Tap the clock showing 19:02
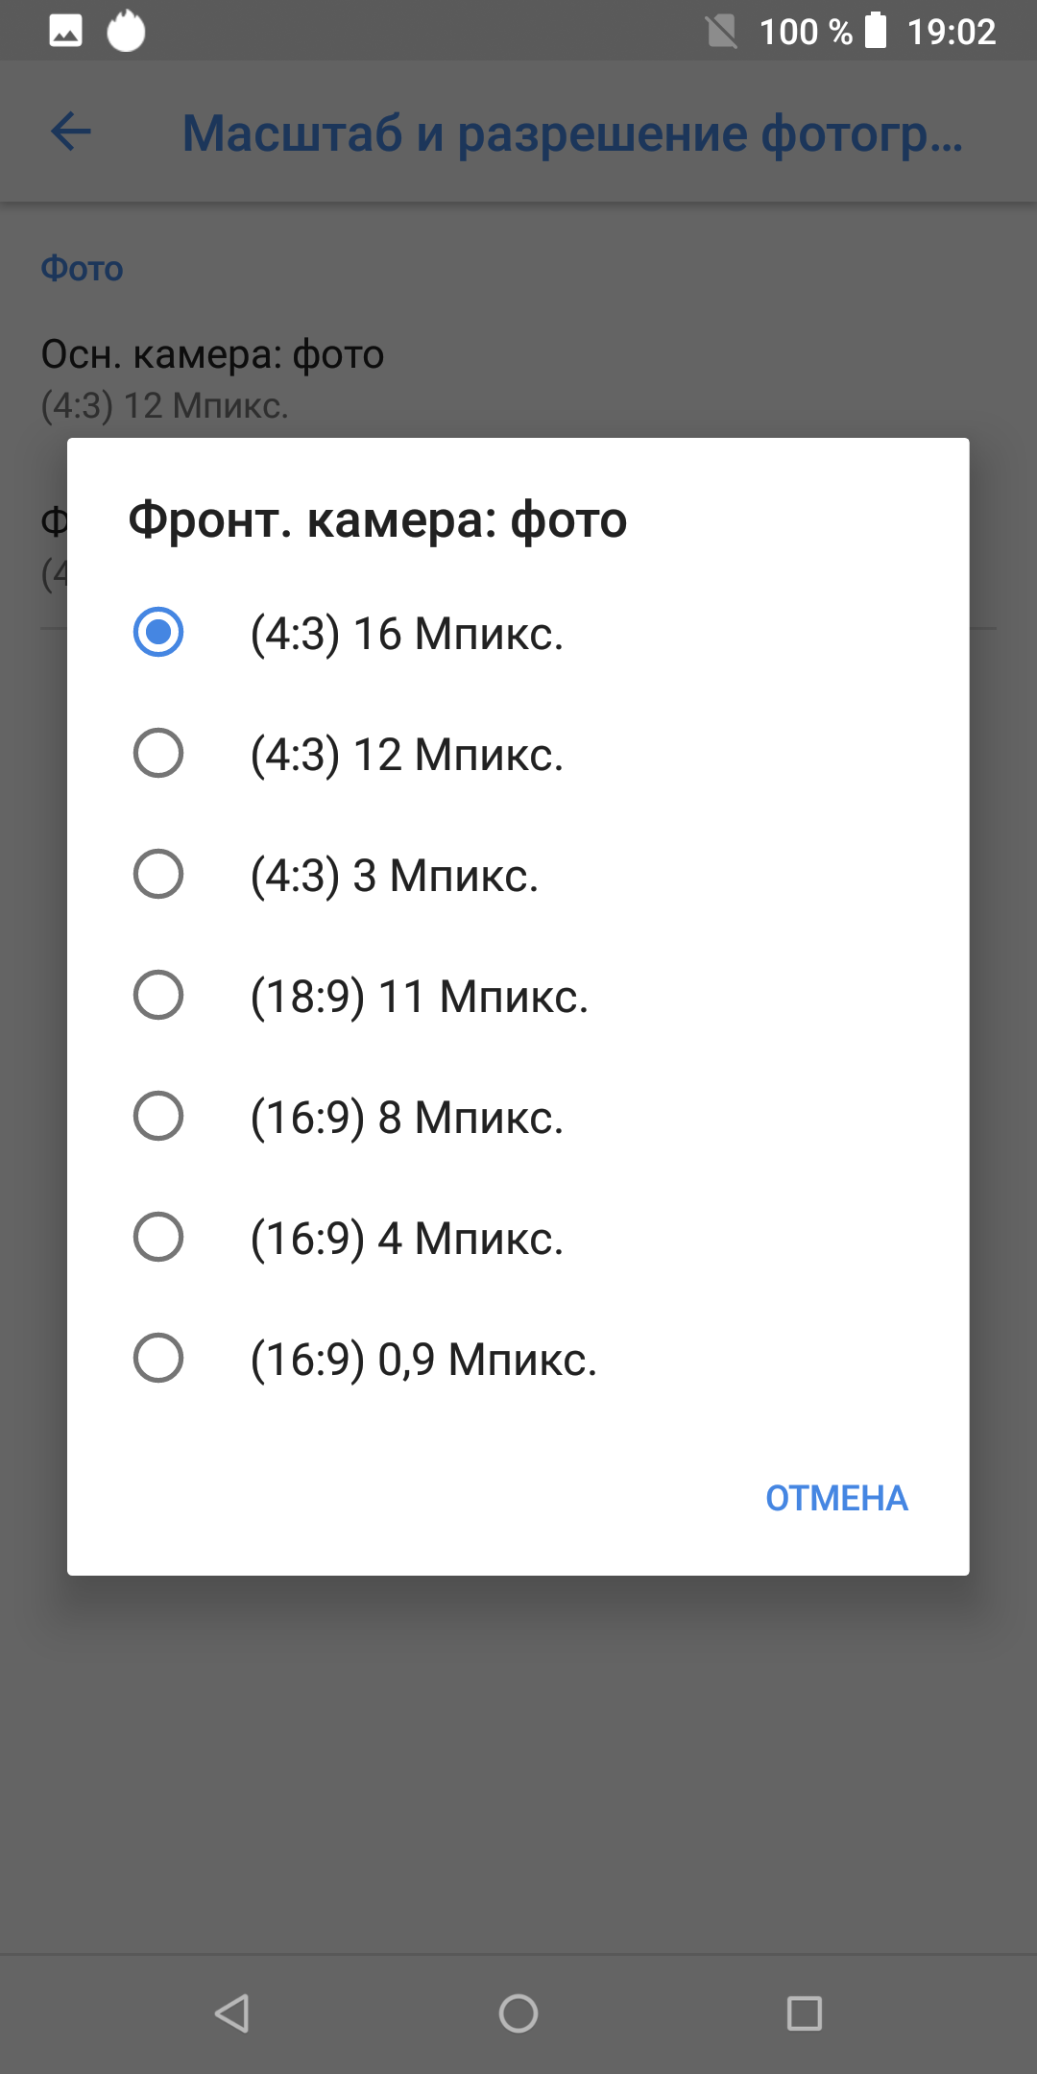This screenshot has width=1037, height=2074. click(952, 32)
